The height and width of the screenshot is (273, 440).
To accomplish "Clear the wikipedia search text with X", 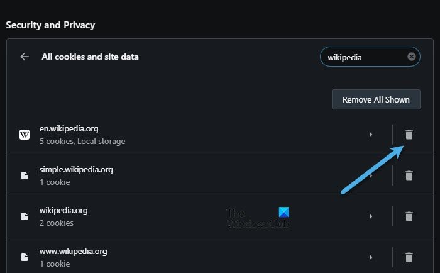I will point(411,57).
